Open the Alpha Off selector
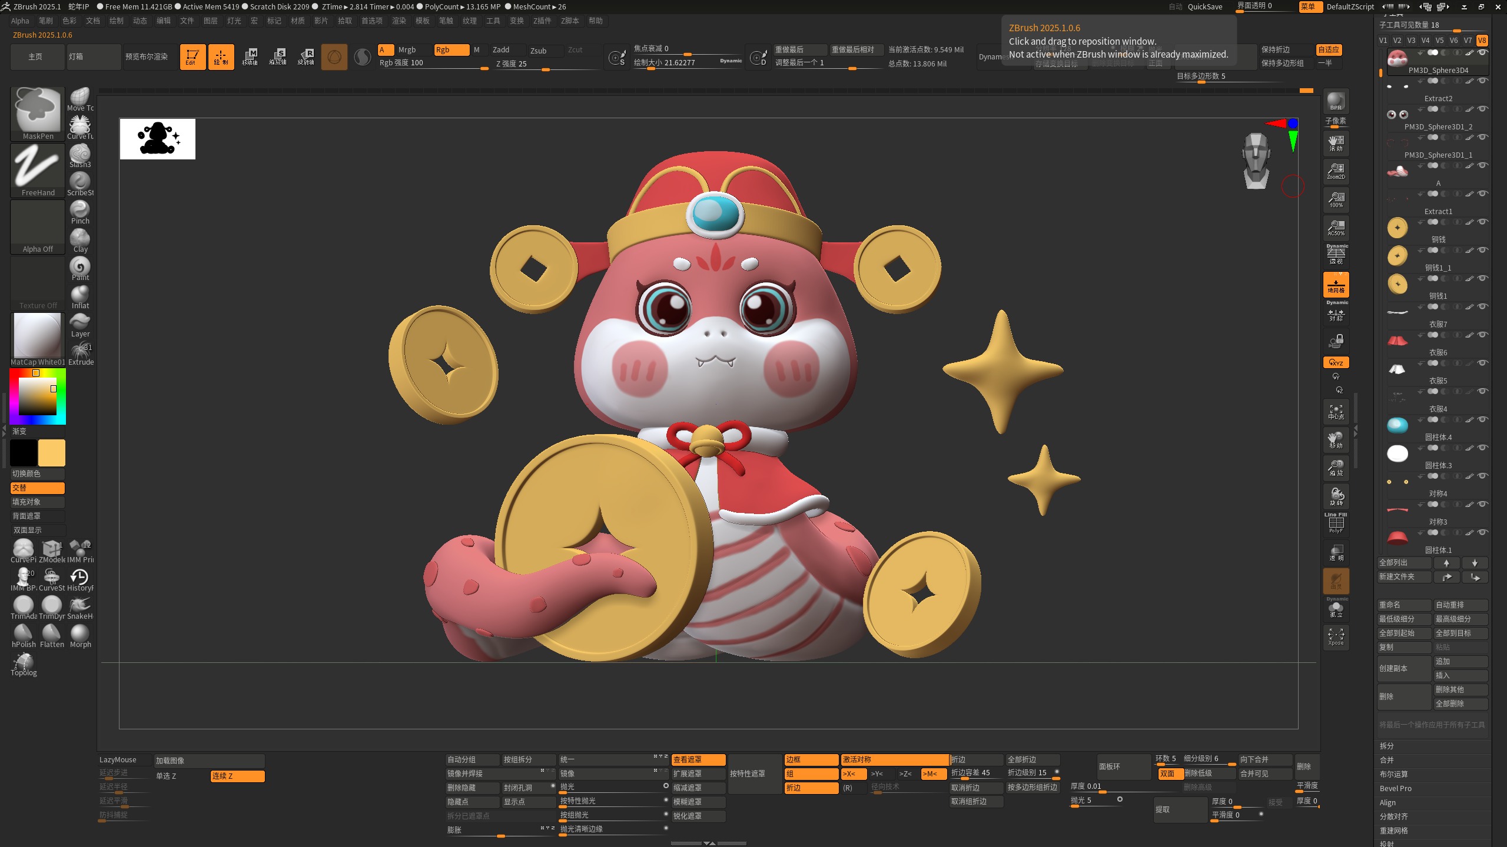Image resolution: width=1507 pixels, height=847 pixels. click(38, 226)
